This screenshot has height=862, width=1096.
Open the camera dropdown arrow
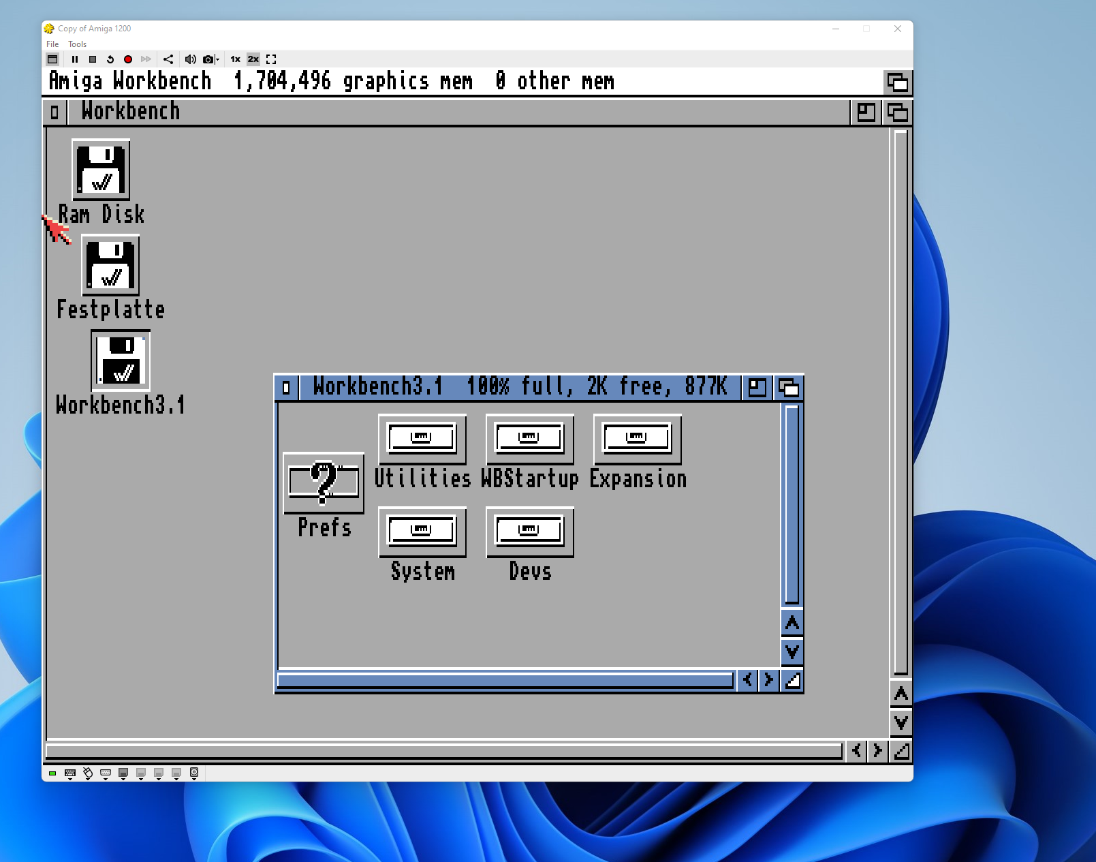[x=217, y=59]
